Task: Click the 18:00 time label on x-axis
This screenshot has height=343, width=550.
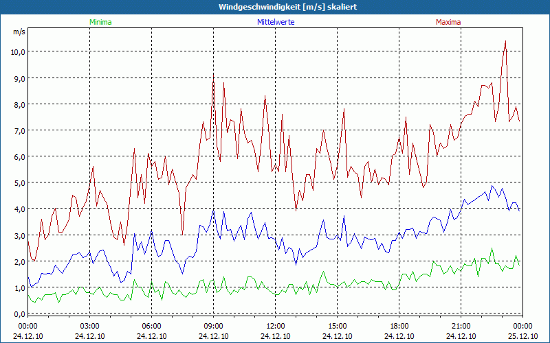Action: (x=399, y=327)
